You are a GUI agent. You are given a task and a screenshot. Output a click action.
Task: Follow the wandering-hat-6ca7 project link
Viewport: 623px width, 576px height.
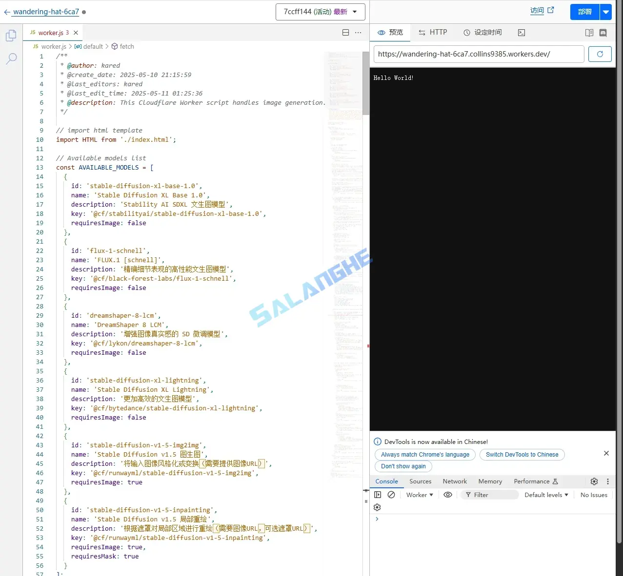click(x=46, y=12)
